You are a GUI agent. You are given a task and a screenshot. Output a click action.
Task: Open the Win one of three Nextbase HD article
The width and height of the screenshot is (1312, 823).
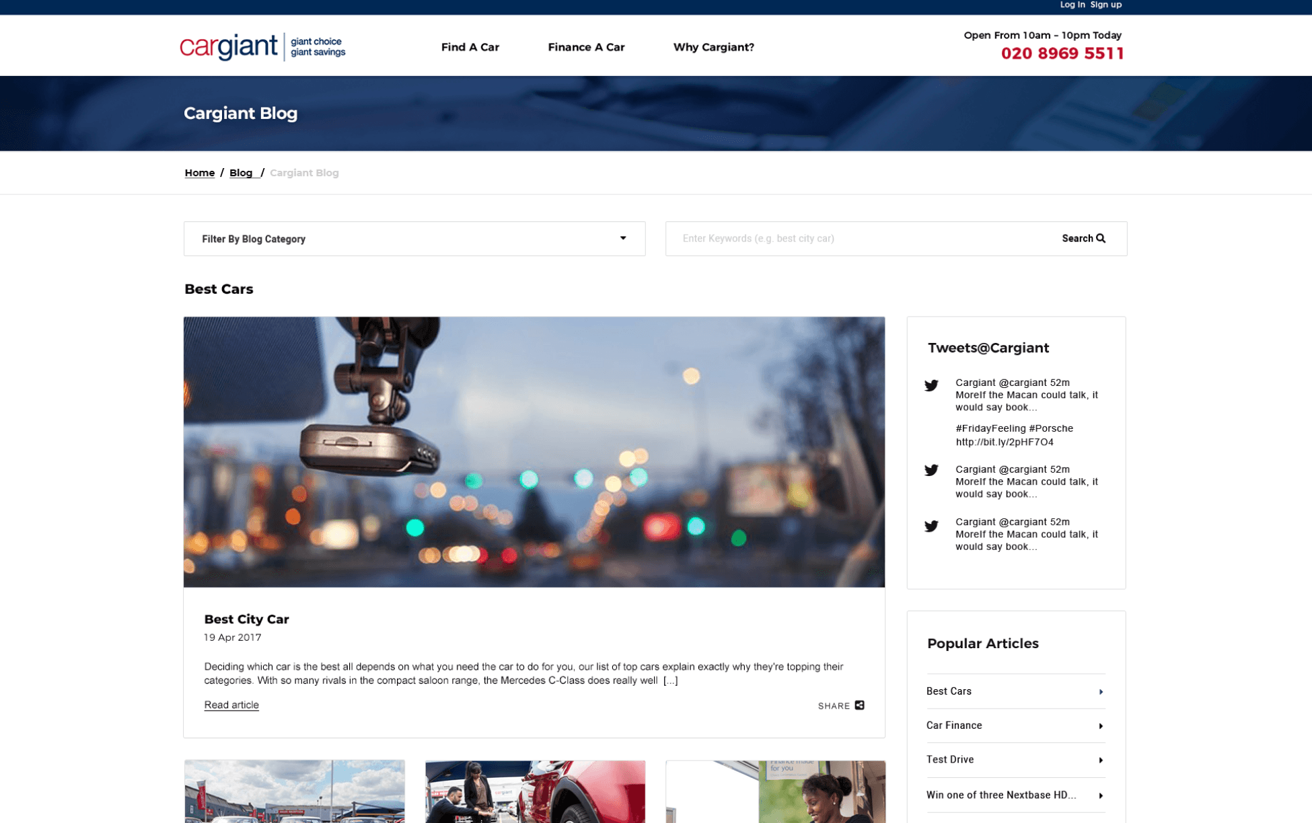pos(1015,795)
